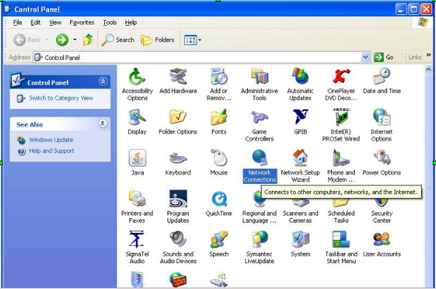Open the Tools menu
Image resolution: width=436 pixels, height=289 pixels.
pos(110,22)
